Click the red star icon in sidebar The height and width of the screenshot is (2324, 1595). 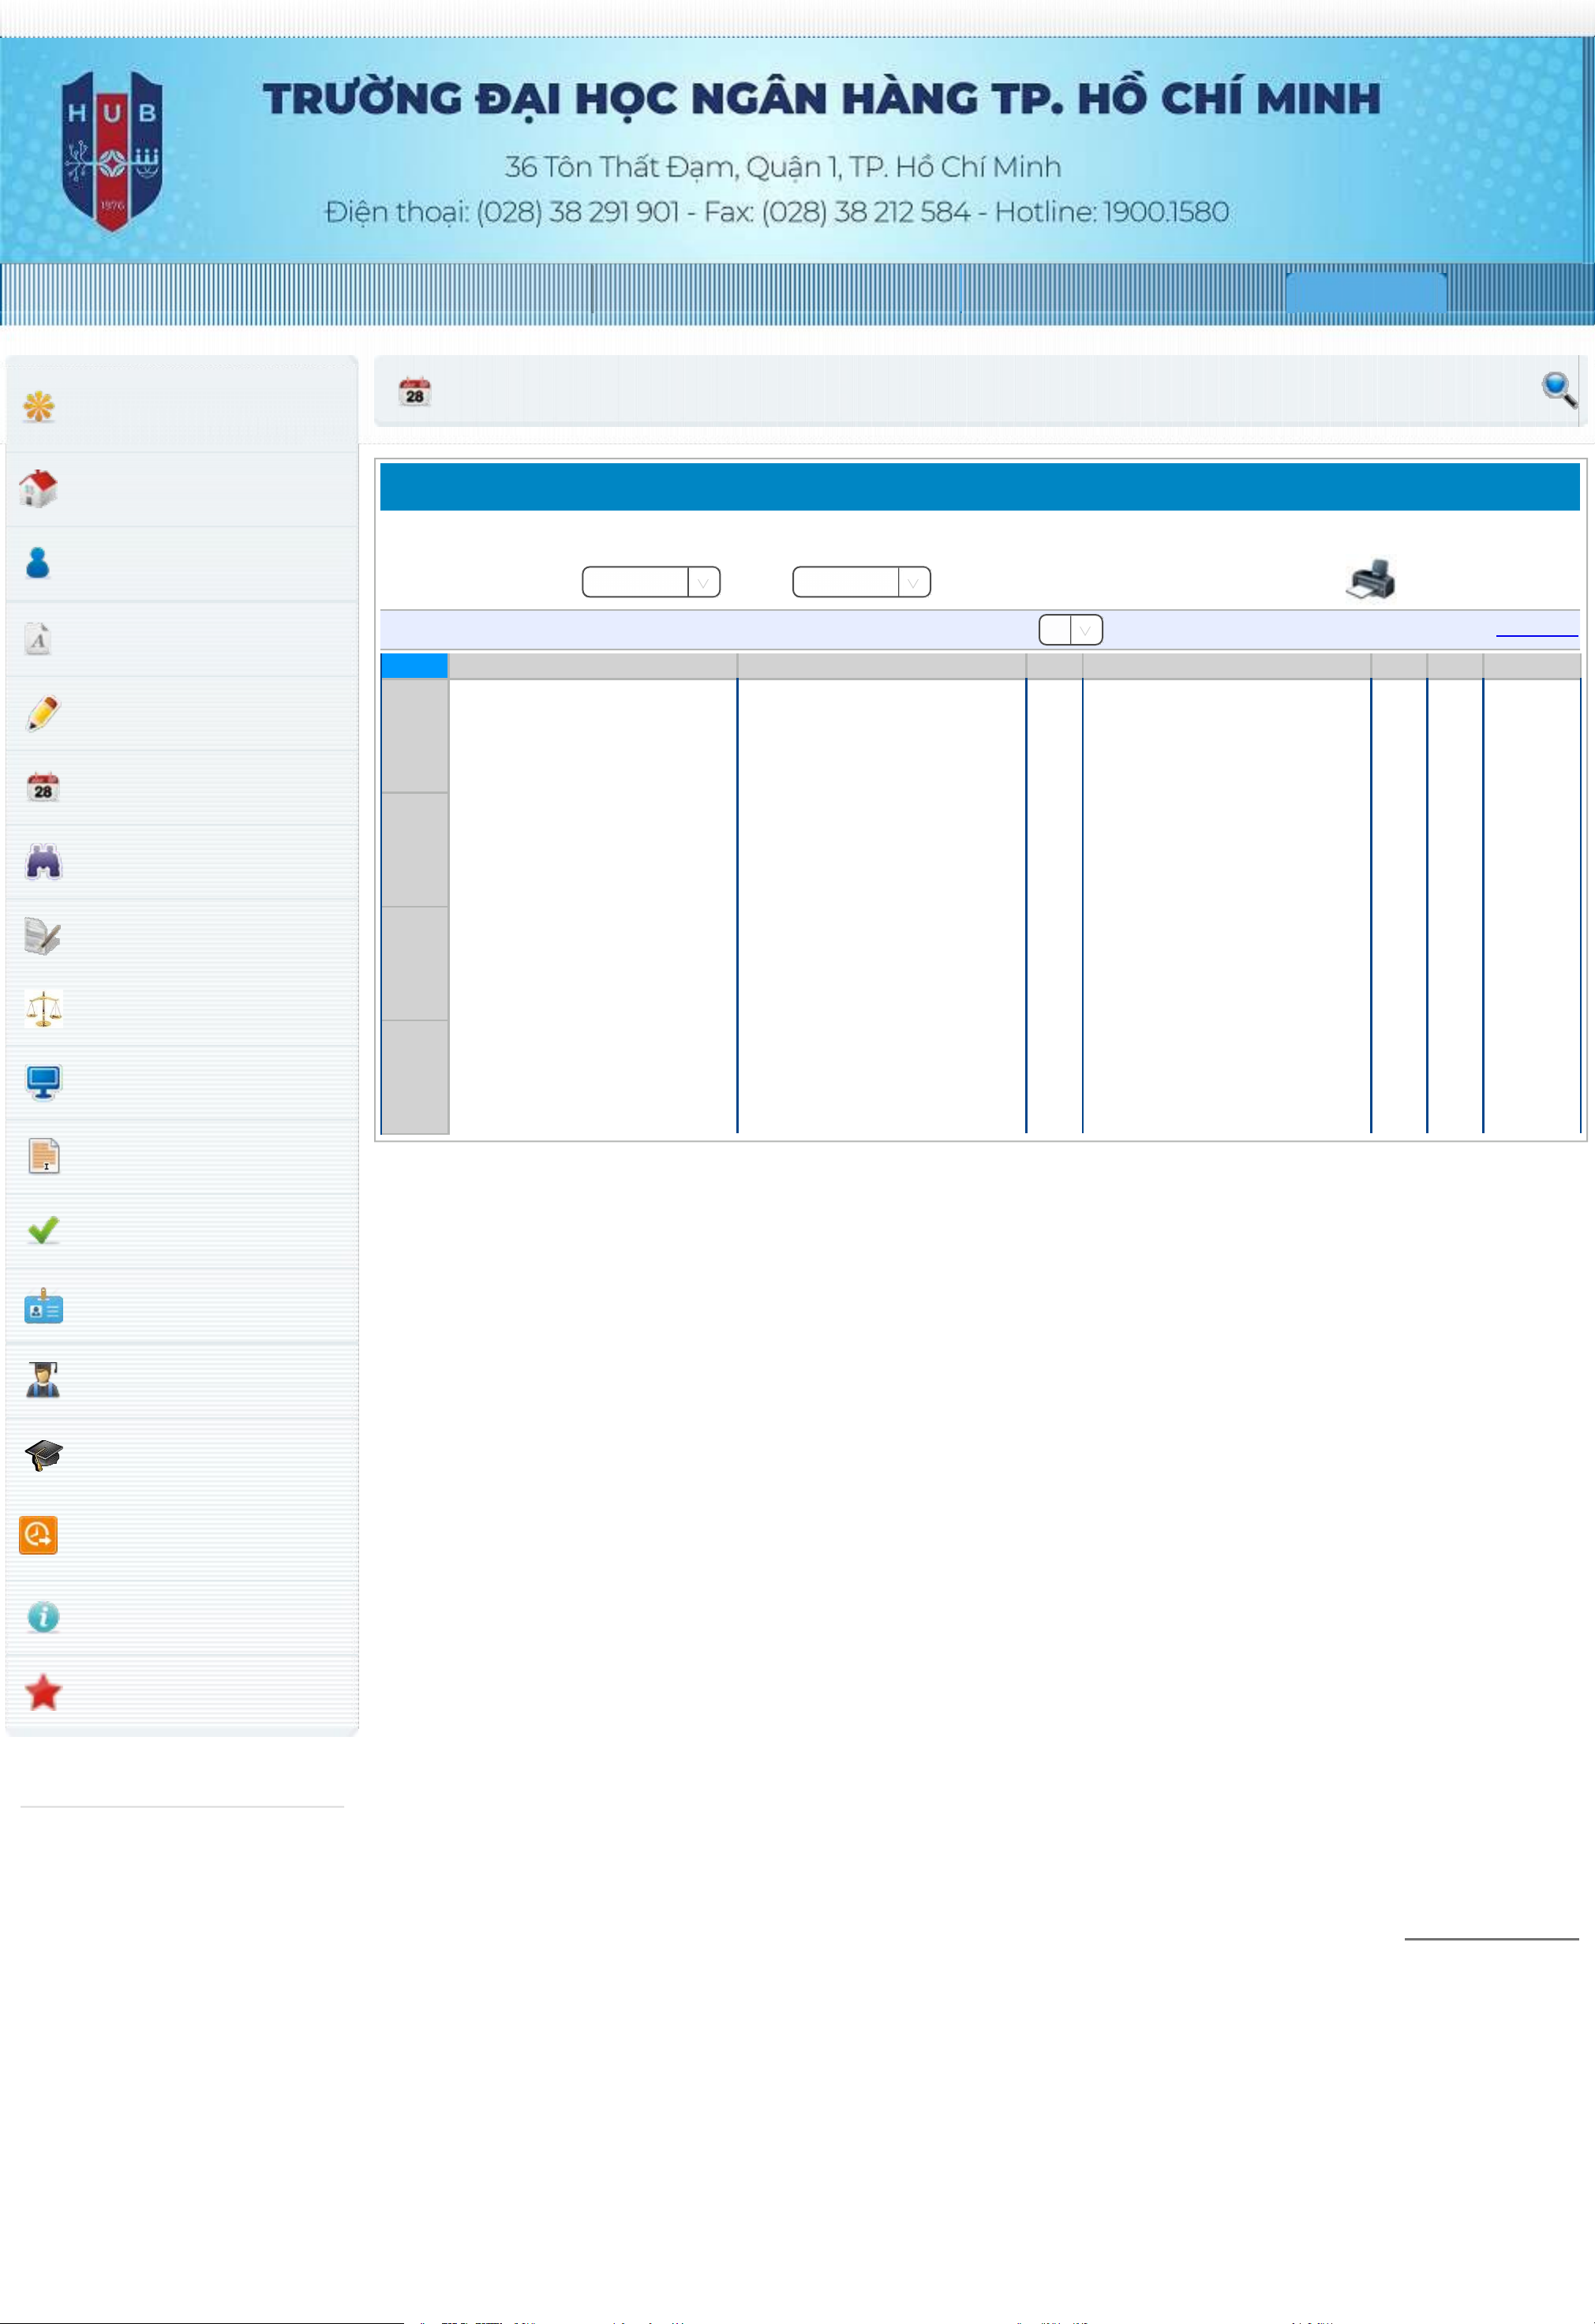pos(43,1692)
